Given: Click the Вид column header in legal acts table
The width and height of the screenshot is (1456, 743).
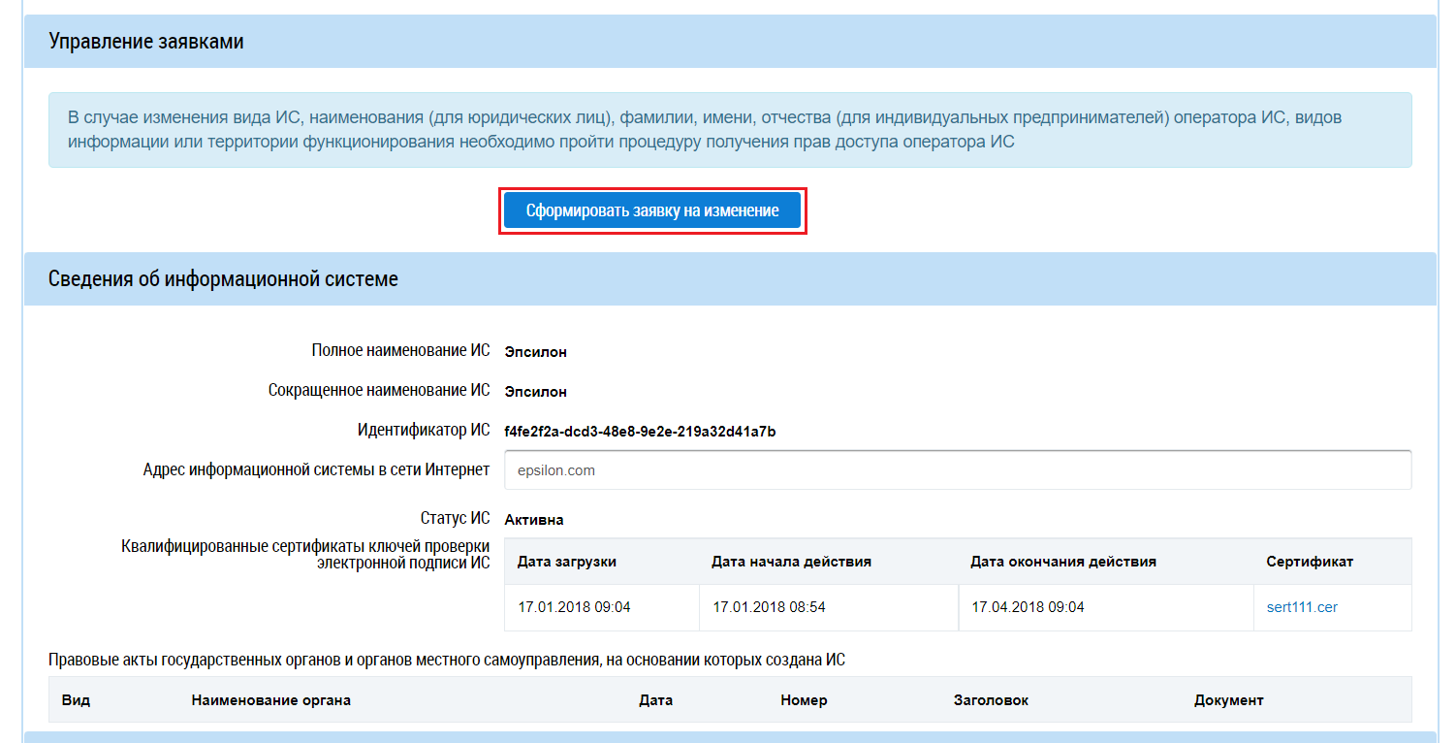Looking at the screenshot, I should click(x=75, y=700).
